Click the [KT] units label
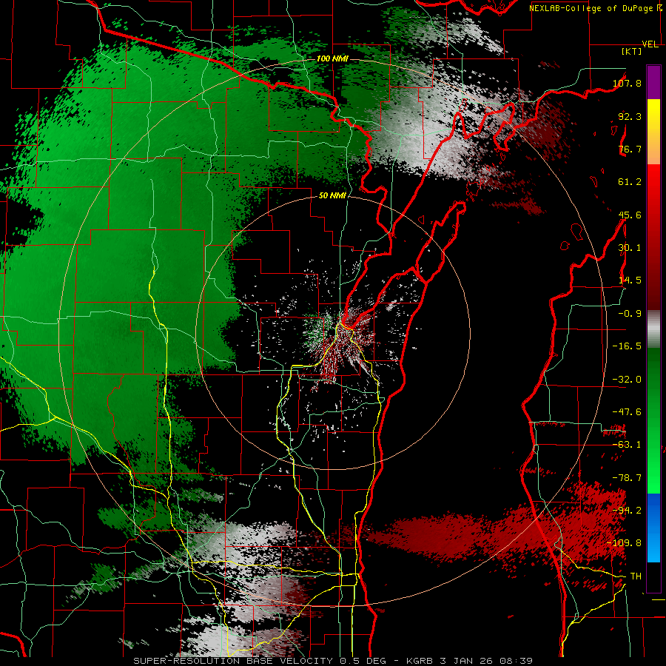This screenshot has height=666, width=666. (632, 51)
